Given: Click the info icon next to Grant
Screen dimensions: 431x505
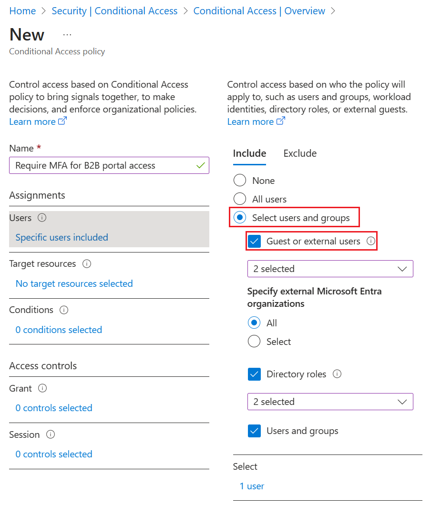Looking at the screenshot, I should click(42, 388).
